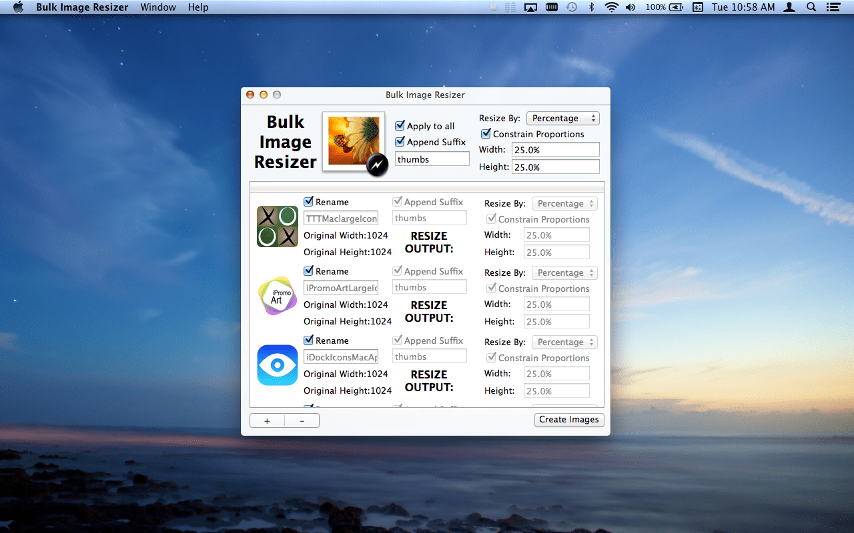Select the TTTMaclargeIcon tic-tac-toe image icon
Screen dimensions: 854x533
click(x=277, y=226)
